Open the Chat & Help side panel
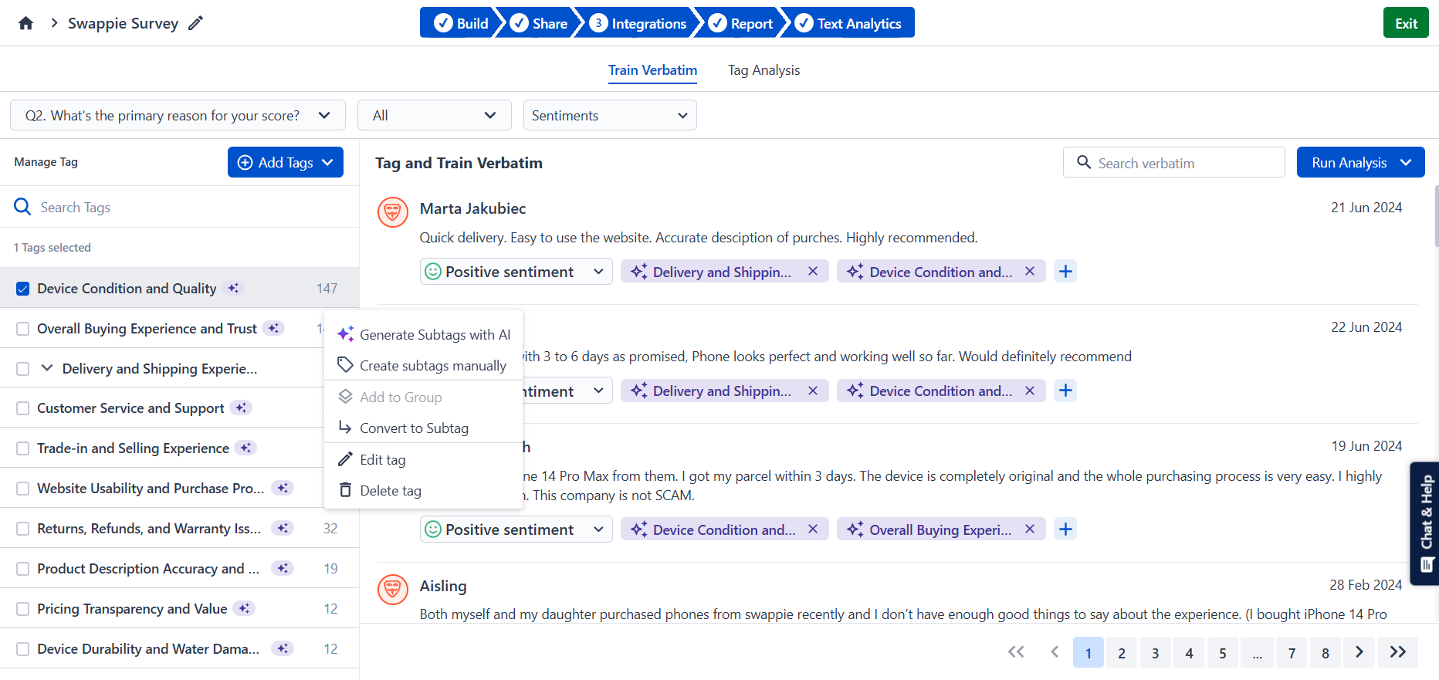The image size is (1439, 680). click(x=1425, y=523)
